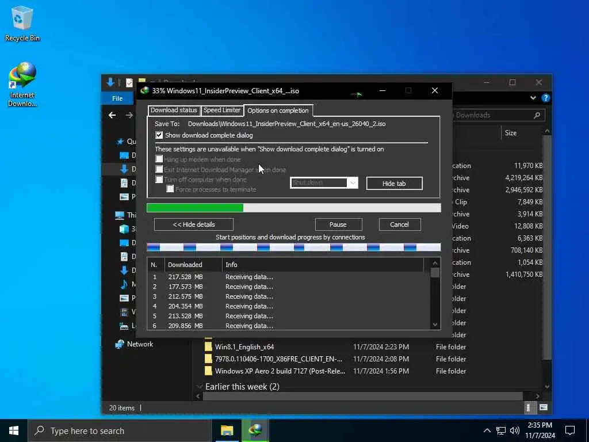Click the IDM icon in the download dialog title bar

144,90
